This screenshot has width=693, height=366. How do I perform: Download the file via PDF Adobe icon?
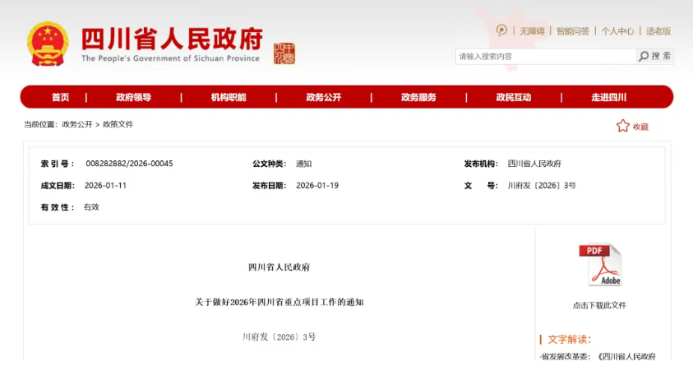[599, 266]
